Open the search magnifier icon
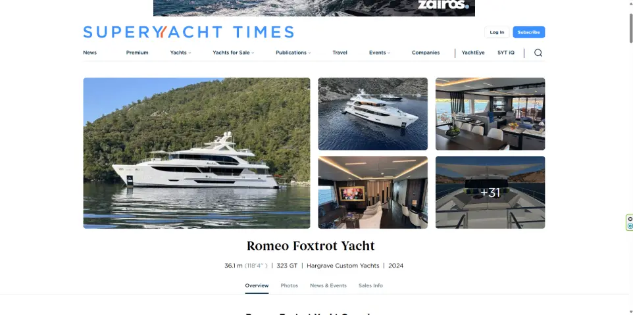Screen dimensions: 633x315 pos(538,53)
